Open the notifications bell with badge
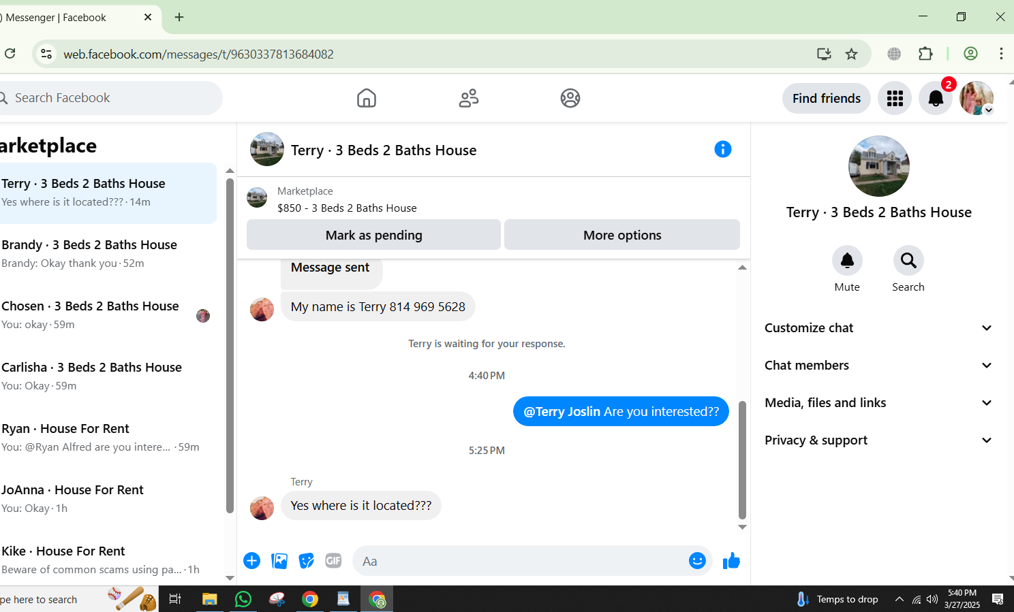The height and width of the screenshot is (612, 1014). coord(936,99)
